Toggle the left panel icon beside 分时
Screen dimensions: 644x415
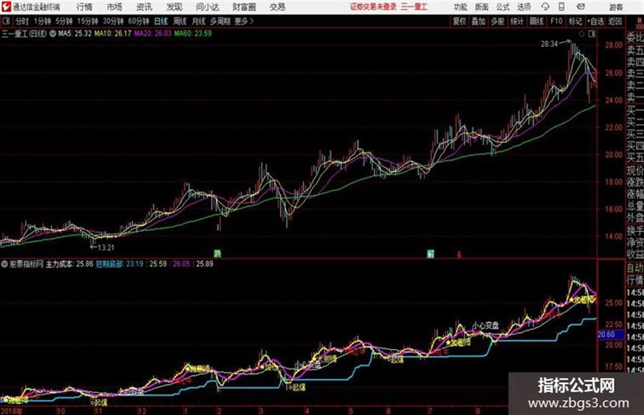5,21
